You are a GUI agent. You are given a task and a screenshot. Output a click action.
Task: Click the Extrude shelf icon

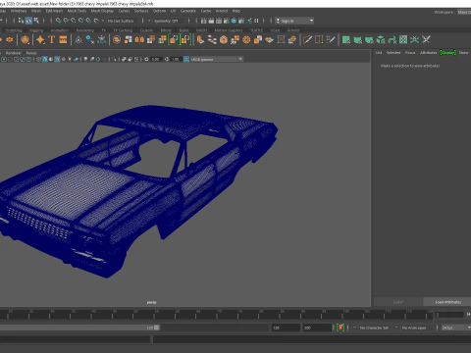click(200, 39)
